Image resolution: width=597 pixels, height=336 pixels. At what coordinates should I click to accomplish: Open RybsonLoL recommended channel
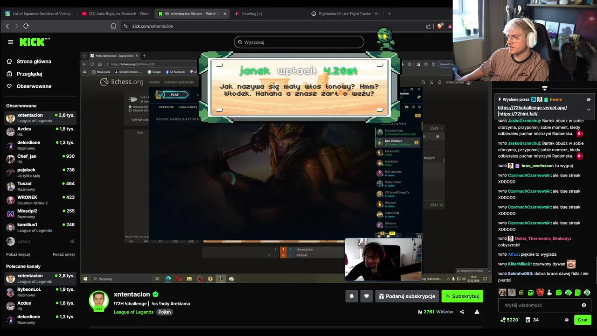click(41, 293)
